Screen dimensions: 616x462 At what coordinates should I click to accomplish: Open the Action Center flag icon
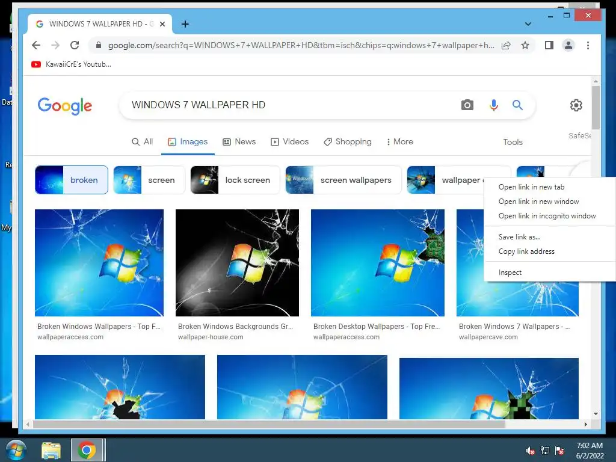click(559, 451)
